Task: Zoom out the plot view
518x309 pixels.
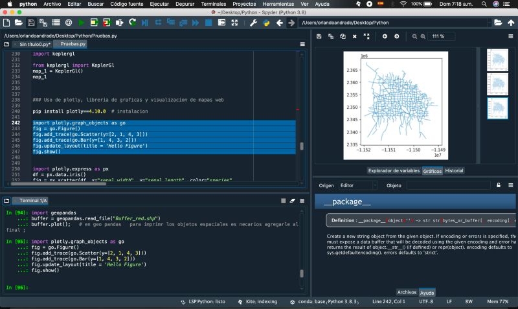Action: 414,36
